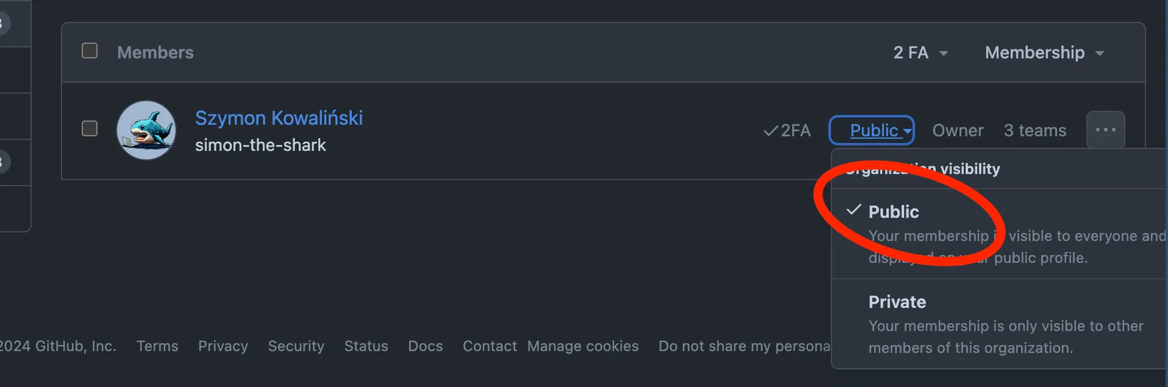Click the 2FA checkmark status icon
Image resolution: width=1168 pixels, height=387 pixels.
tap(771, 131)
